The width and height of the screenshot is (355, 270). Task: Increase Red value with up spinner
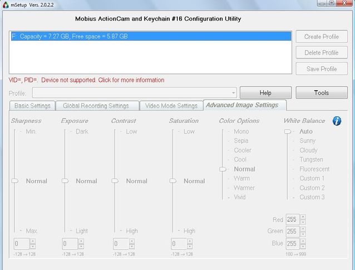(303, 217)
